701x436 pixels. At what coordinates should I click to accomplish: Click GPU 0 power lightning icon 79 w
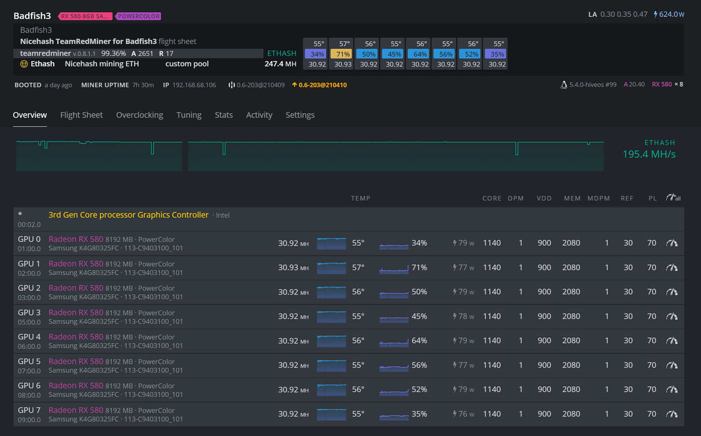coord(455,243)
